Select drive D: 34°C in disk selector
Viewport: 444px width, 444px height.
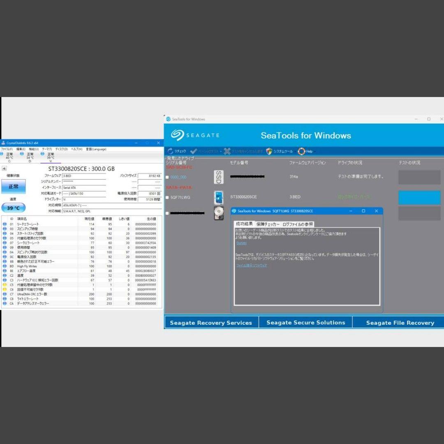tap(30, 156)
